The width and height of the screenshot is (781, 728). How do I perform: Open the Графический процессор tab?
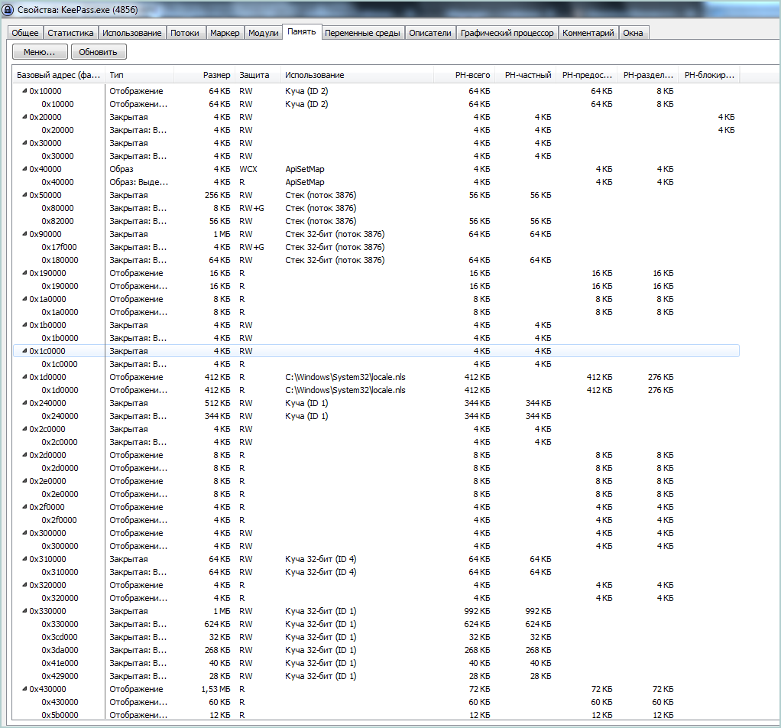pyautogui.click(x=507, y=33)
